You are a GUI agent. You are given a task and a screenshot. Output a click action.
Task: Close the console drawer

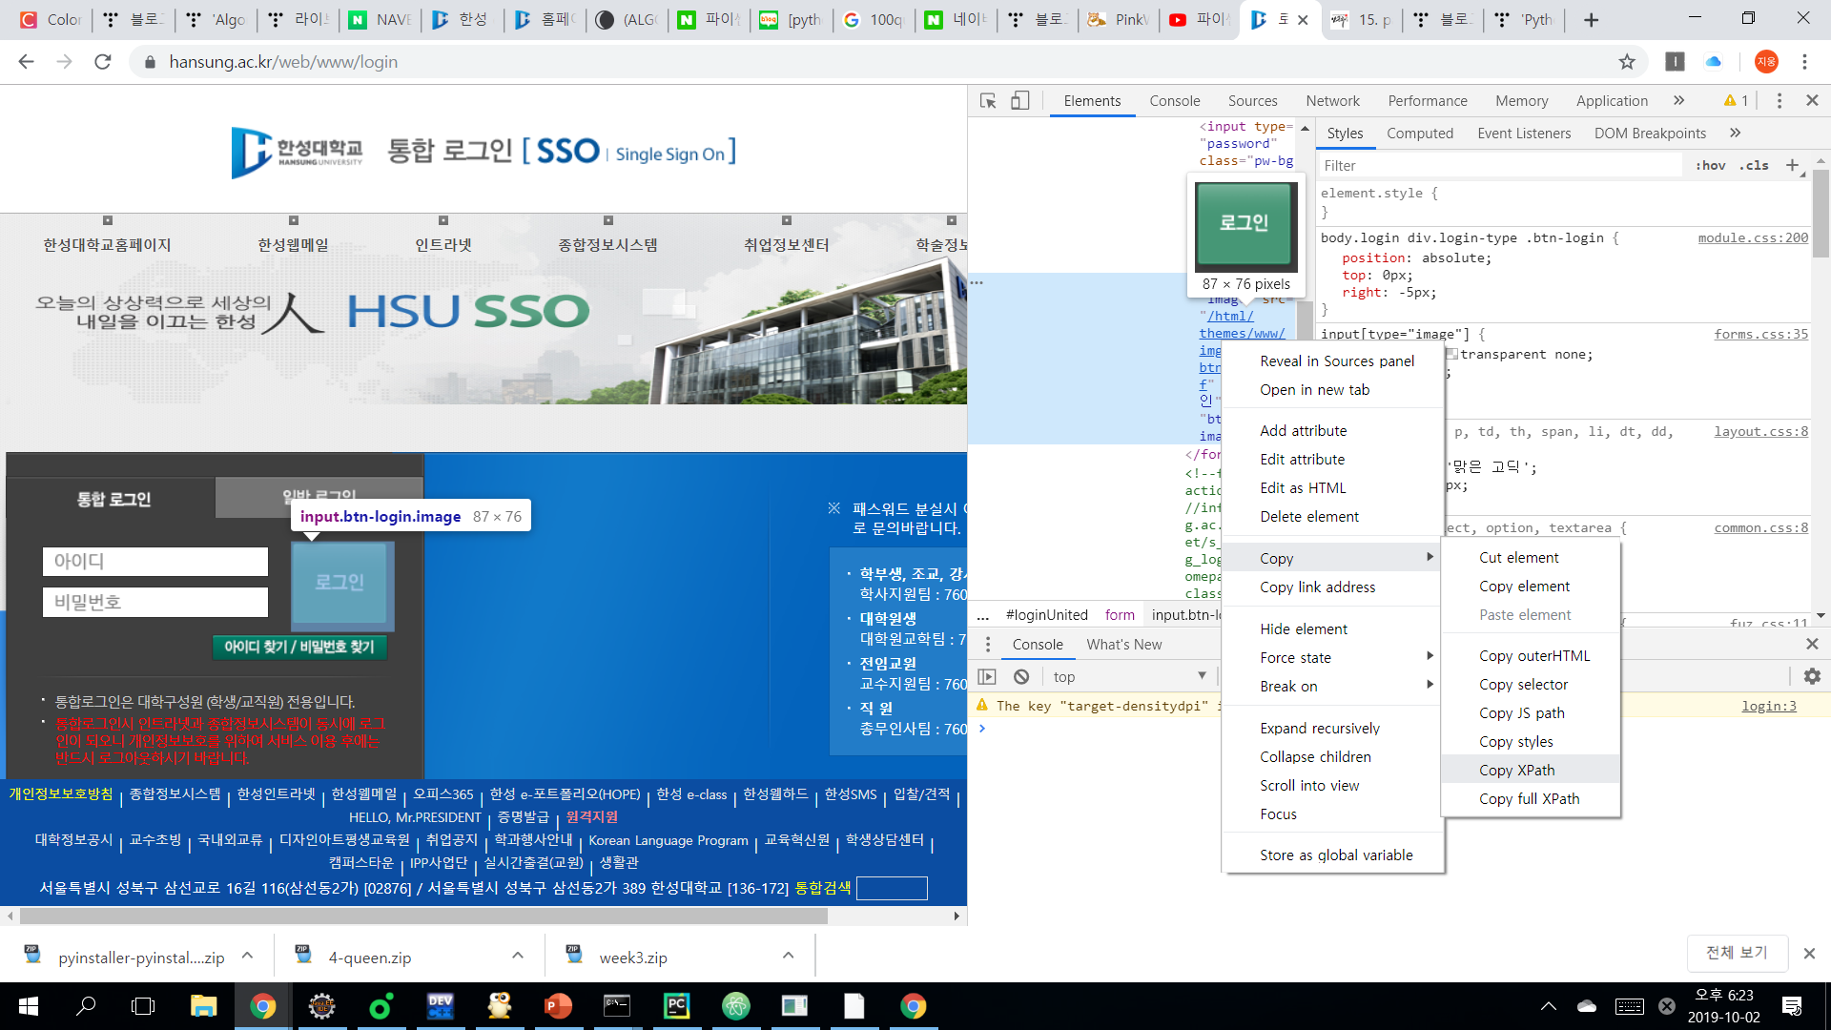click(x=1812, y=645)
